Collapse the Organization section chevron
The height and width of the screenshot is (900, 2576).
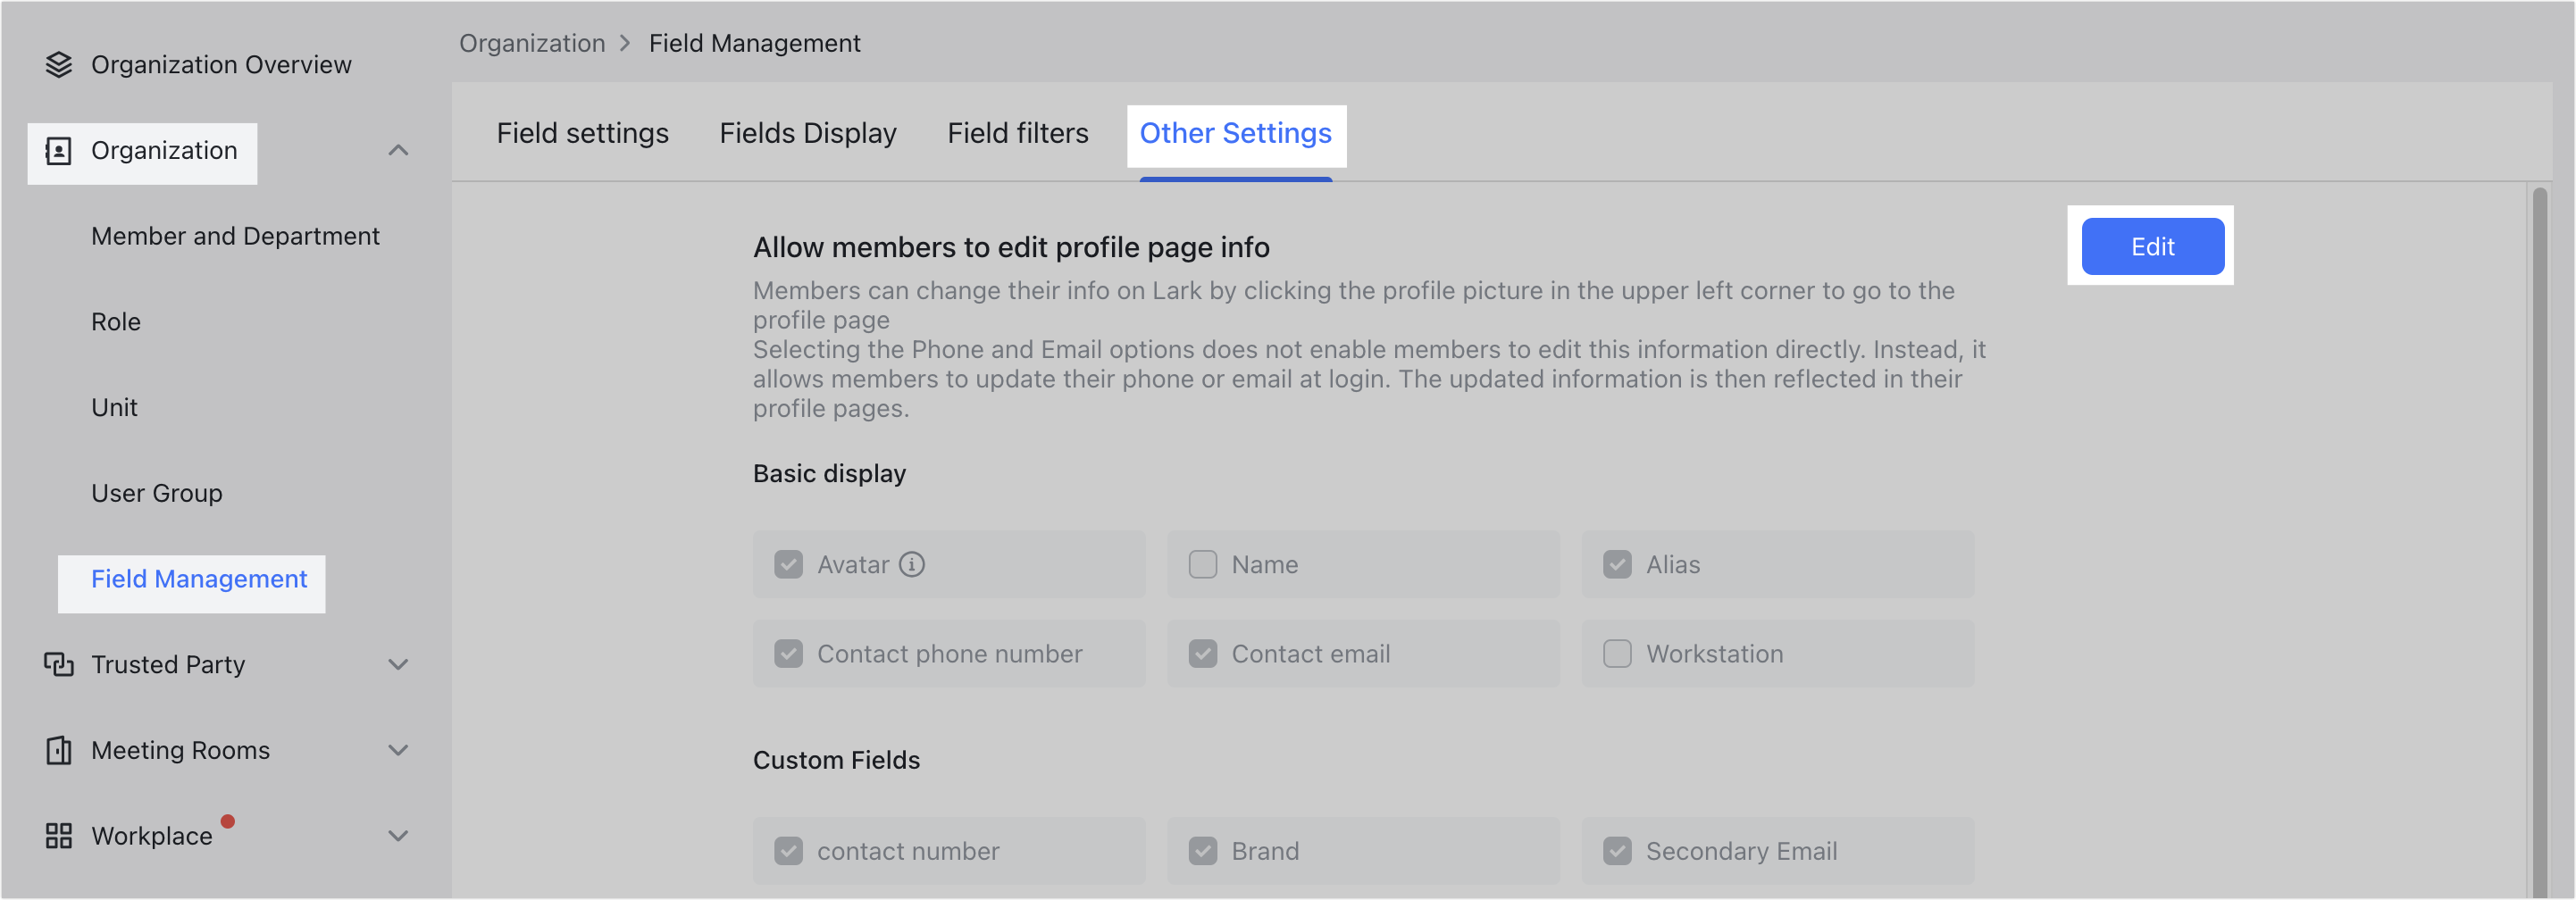click(398, 150)
